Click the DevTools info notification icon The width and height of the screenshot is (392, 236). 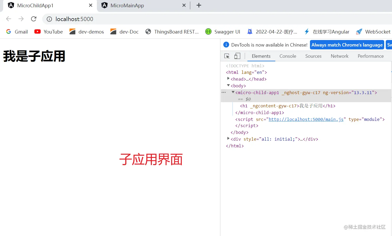226,45
